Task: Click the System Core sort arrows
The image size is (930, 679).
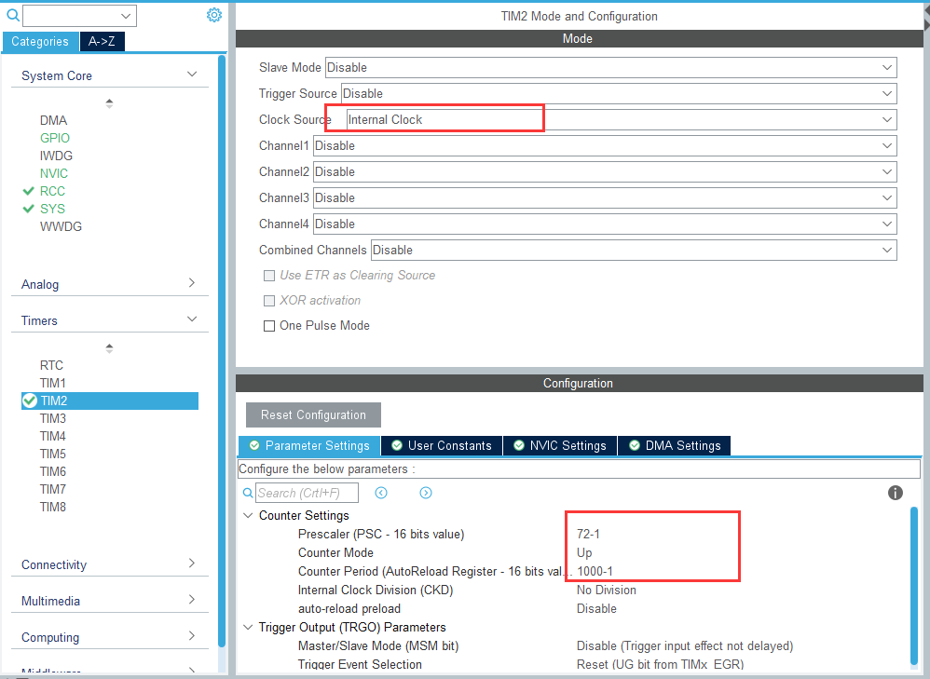Action: pyautogui.click(x=109, y=103)
